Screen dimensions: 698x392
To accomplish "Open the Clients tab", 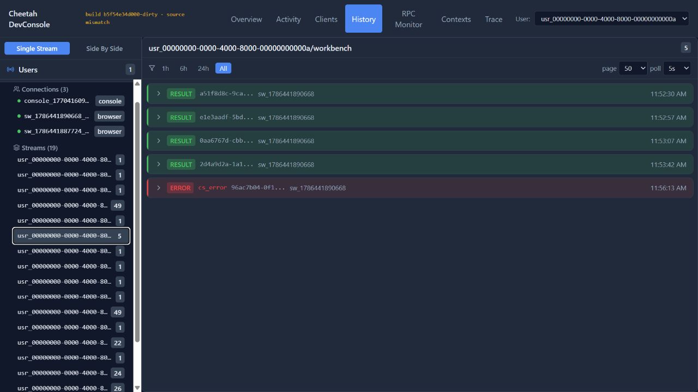I will [326, 19].
